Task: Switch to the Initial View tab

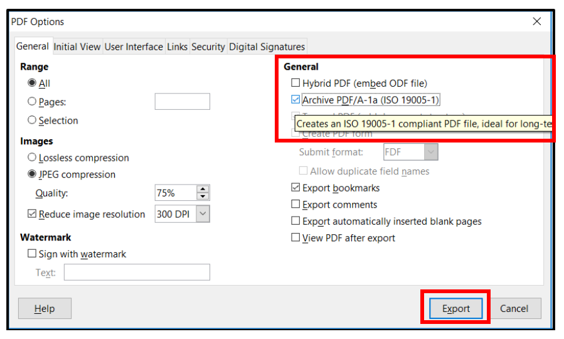Action: (77, 47)
